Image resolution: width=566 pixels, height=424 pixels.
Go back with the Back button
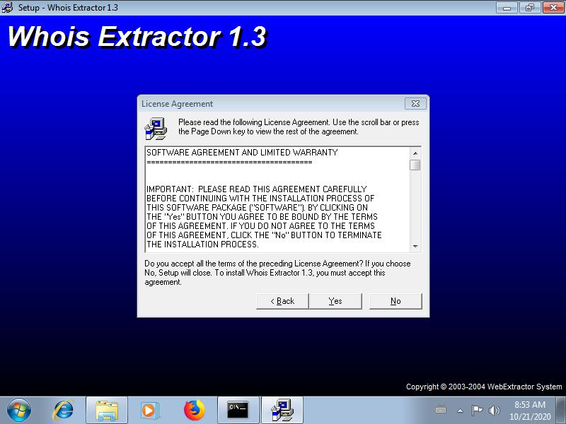(x=282, y=301)
